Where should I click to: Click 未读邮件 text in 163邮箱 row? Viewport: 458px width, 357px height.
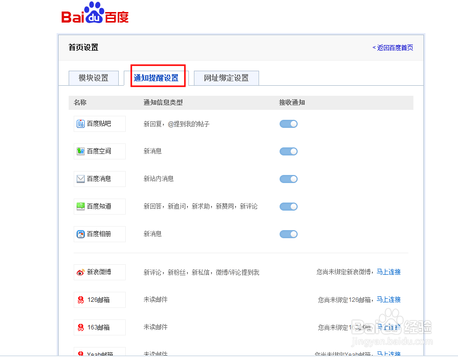156,327
